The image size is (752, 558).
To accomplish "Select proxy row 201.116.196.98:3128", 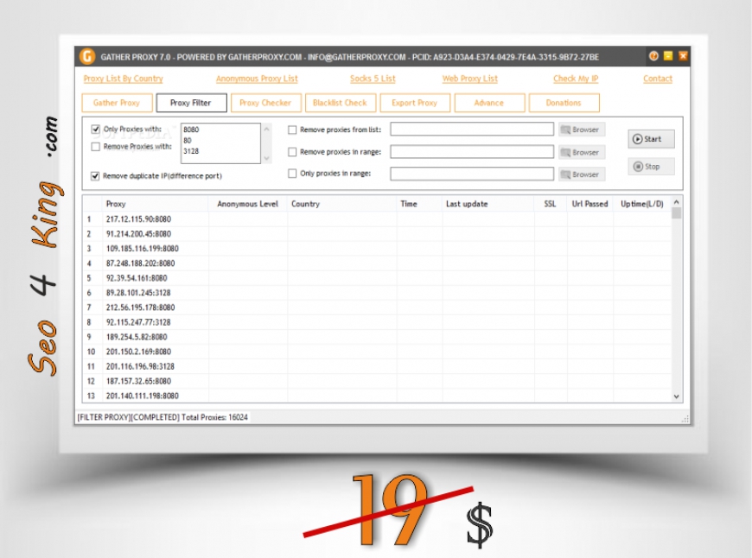I will pyautogui.click(x=377, y=366).
